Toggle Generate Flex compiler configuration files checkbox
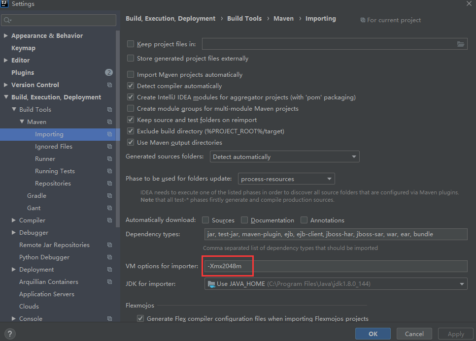Viewport: 476px width, 341px height. click(x=140, y=318)
